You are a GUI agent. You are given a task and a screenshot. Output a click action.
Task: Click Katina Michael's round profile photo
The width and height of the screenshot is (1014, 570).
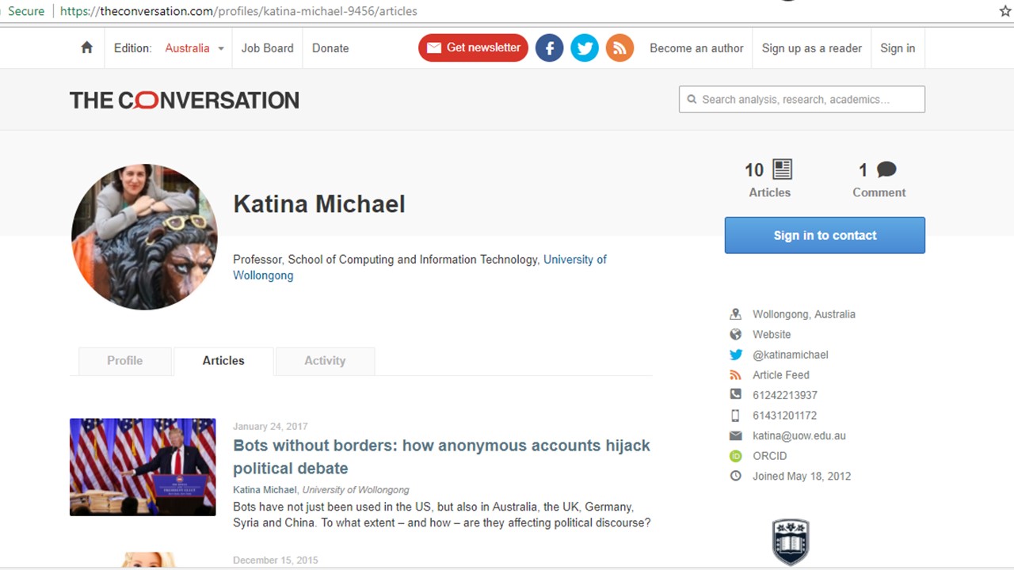click(x=144, y=237)
